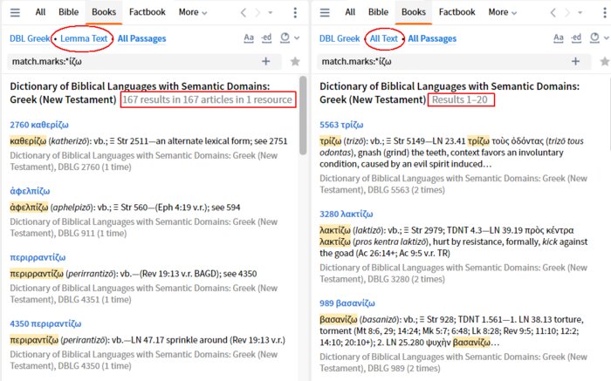Open the history dropdown arrow in right panel

[580, 13]
